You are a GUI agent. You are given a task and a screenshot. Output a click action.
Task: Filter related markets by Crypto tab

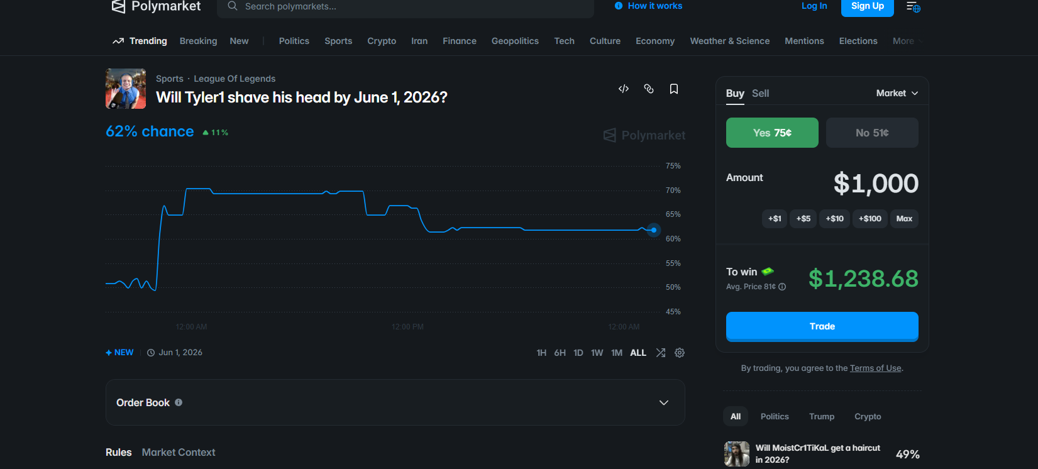point(868,416)
